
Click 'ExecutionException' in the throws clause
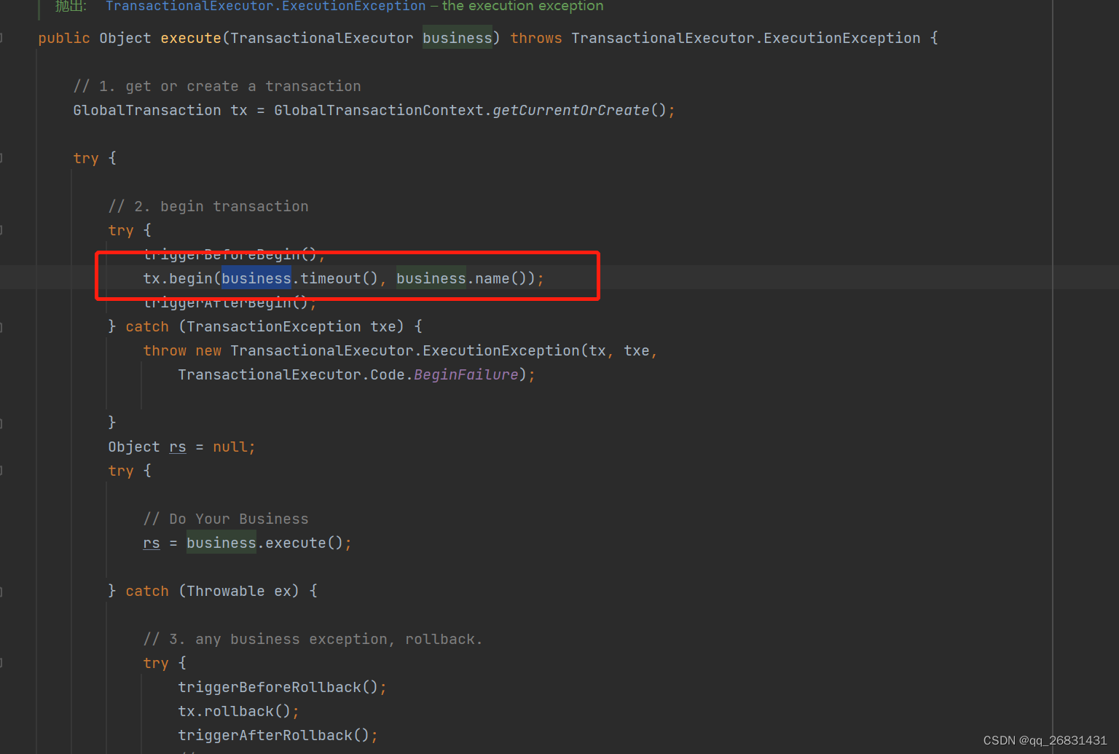pos(842,38)
